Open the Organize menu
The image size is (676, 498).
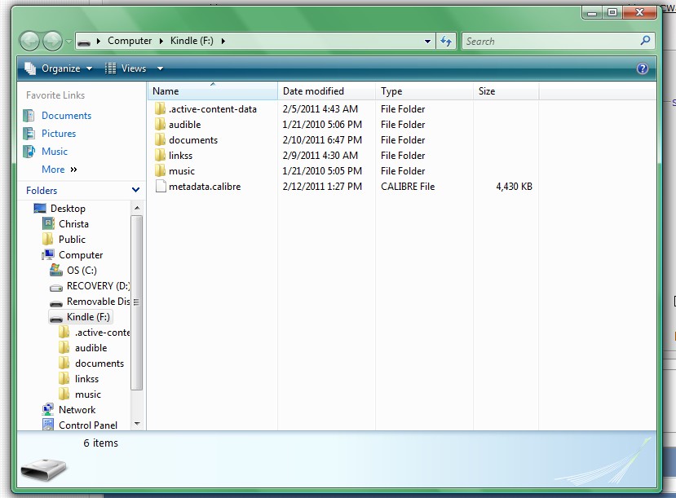point(60,68)
